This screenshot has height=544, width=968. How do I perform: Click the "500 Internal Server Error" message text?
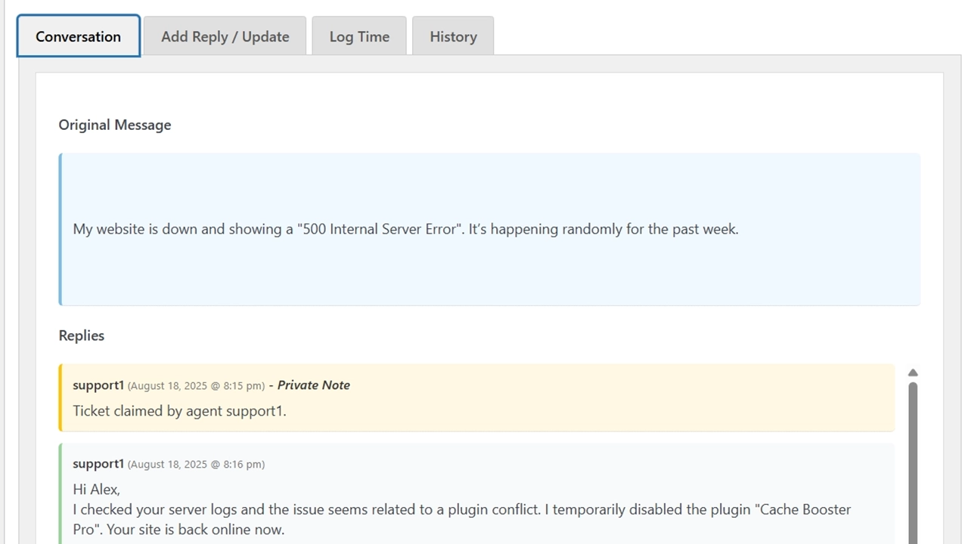click(x=405, y=229)
